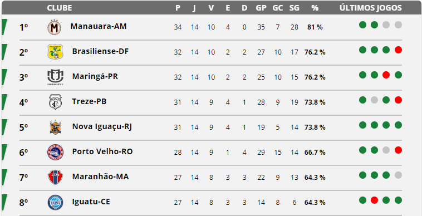Screen dimensions: 422x216
Task: Click Maringá-PR's 76.2 % percentage value
Action: (315, 77)
